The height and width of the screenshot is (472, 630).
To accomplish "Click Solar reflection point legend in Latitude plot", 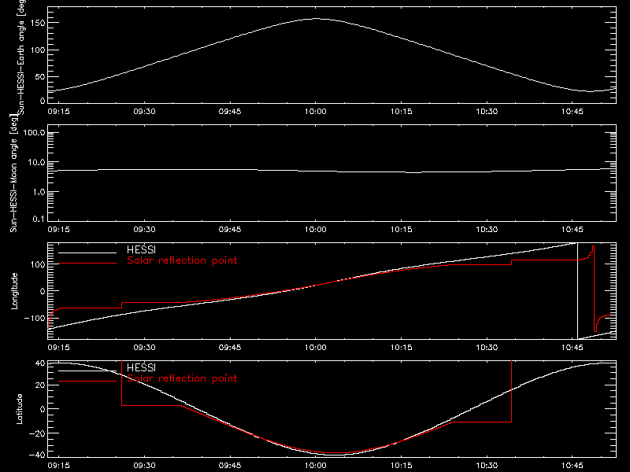I will pyautogui.click(x=182, y=378).
